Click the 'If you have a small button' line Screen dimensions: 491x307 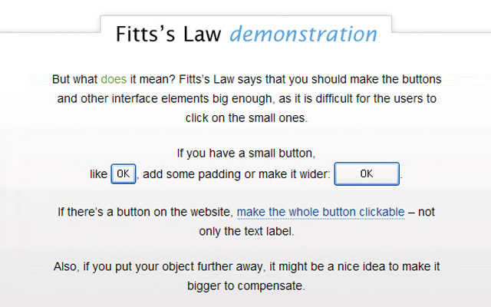pyautogui.click(x=245, y=154)
